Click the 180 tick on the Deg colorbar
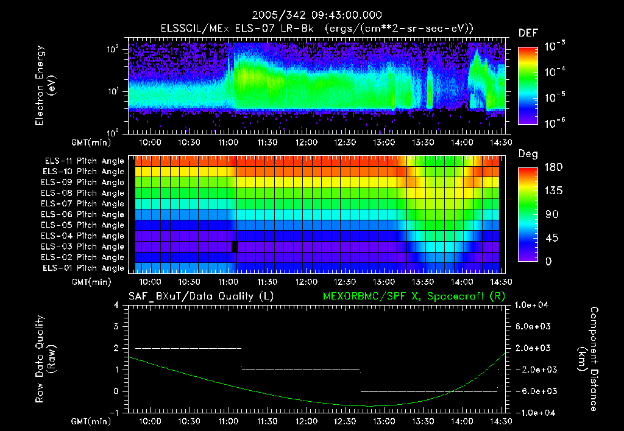 coord(553,167)
